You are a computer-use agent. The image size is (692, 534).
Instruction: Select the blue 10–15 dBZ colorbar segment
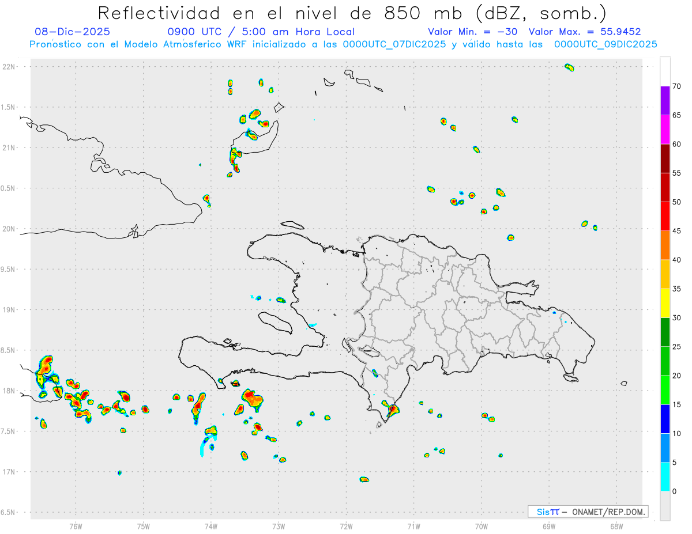[665, 419]
